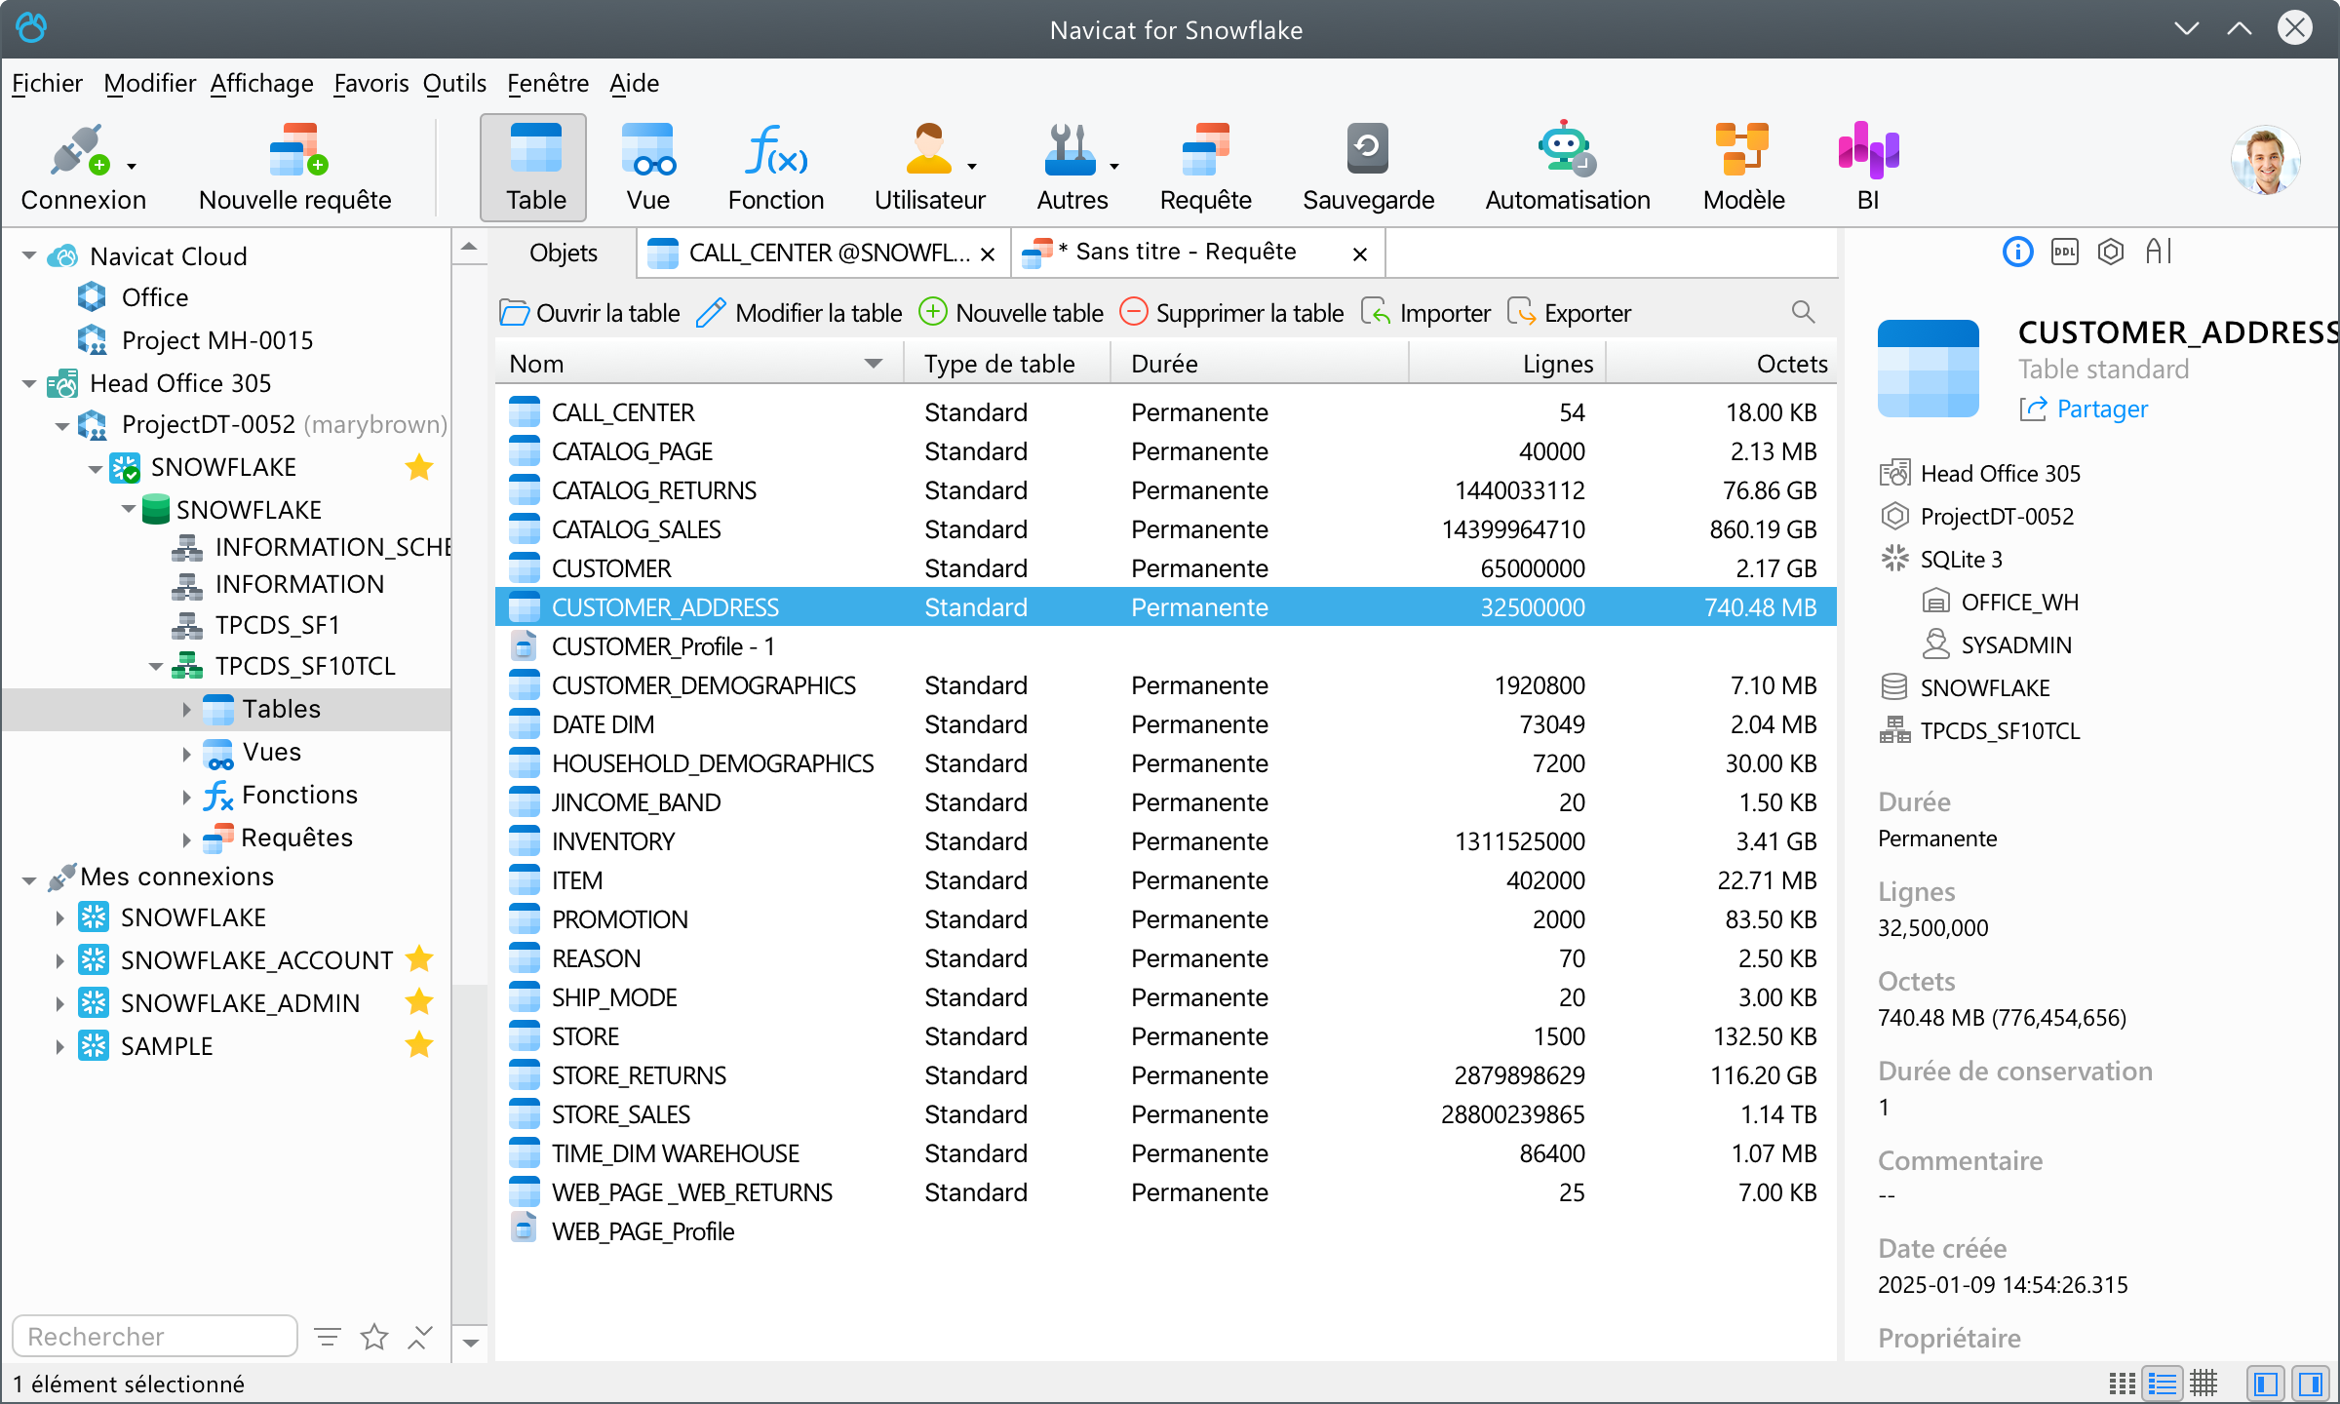Screen dimensions: 2340x1404
Task: Open the Aide menu
Action: click(x=634, y=84)
